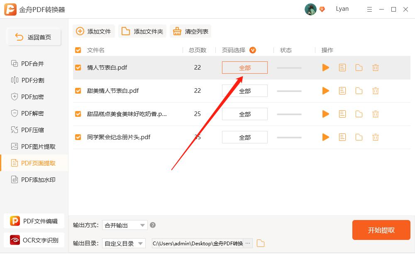This screenshot has width=415, height=254.
Task: Uncheck 情人节表白.pdf in the list
Action: 78,68
